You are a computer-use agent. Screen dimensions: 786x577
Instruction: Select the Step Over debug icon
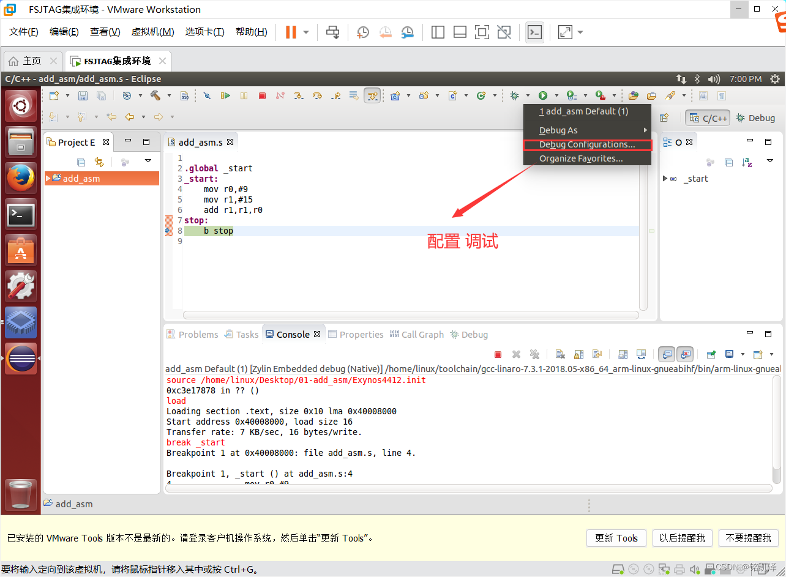(317, 96)
